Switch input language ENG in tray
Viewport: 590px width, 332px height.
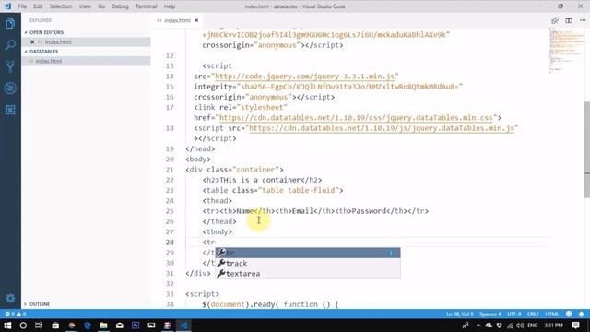click(533, 326)
